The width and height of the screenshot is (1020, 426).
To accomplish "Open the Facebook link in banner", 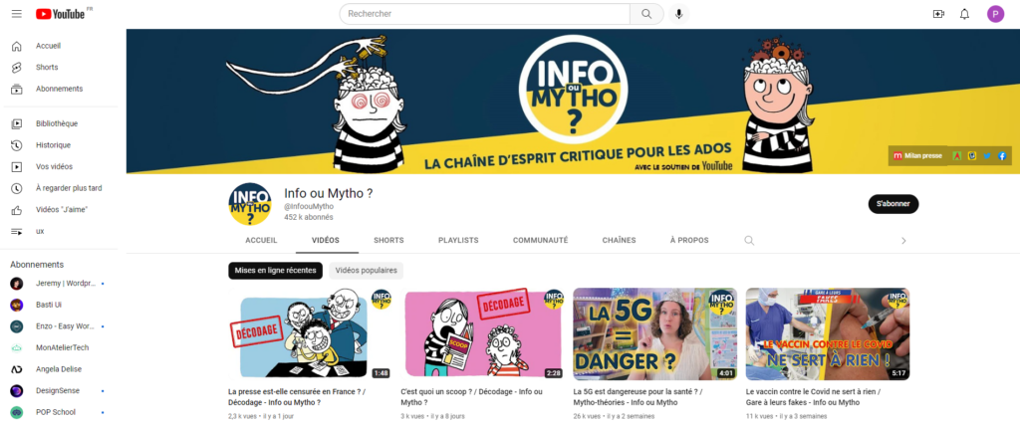I will [1002, 156].
